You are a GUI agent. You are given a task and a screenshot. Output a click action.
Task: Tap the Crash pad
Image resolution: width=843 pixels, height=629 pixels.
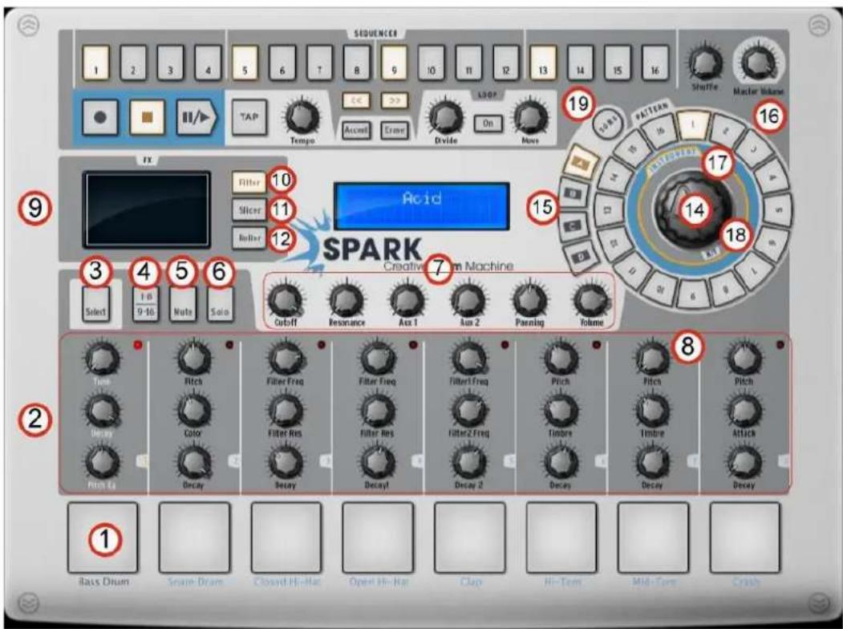(x=744, y=538)
